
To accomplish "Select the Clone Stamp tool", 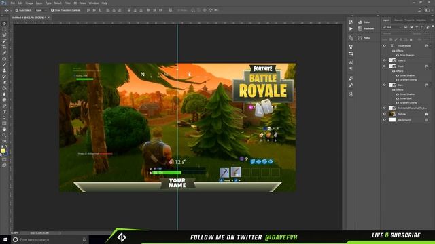I will tap(4, 70).
